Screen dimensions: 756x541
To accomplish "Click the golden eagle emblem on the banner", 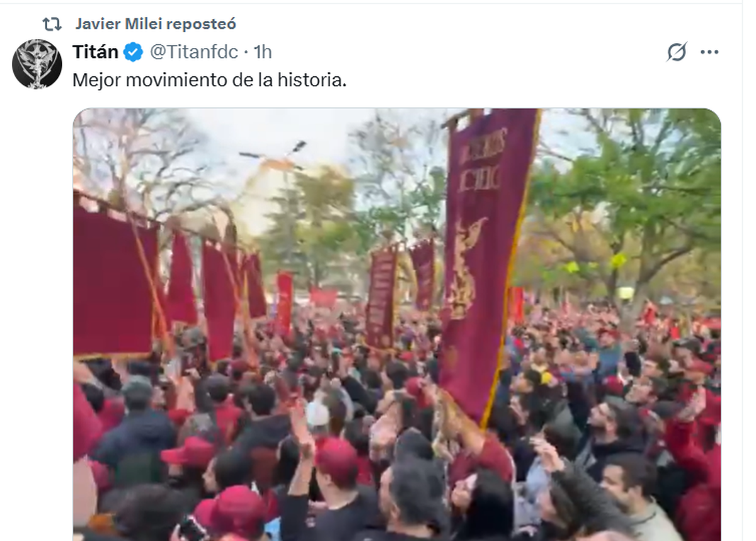I will (x=466, y=268).
